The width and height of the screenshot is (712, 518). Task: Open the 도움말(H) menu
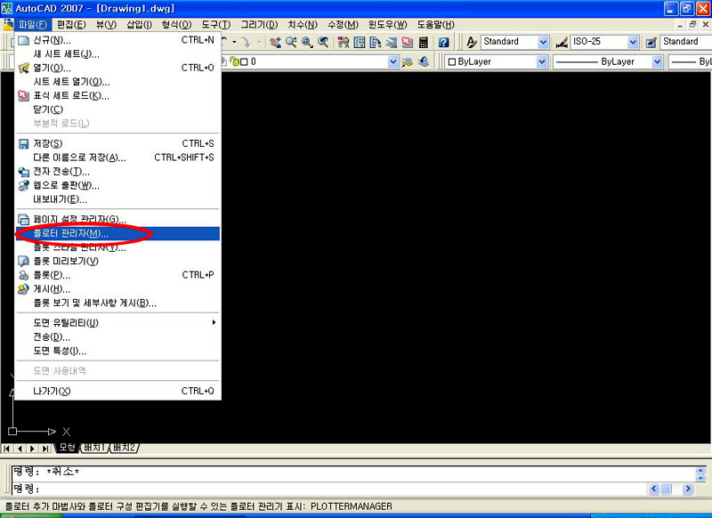(x=435, y=25)
